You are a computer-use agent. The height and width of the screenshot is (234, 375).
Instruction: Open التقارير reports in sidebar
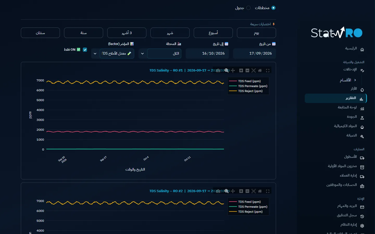pyautogui.click(x=335, y=98)
